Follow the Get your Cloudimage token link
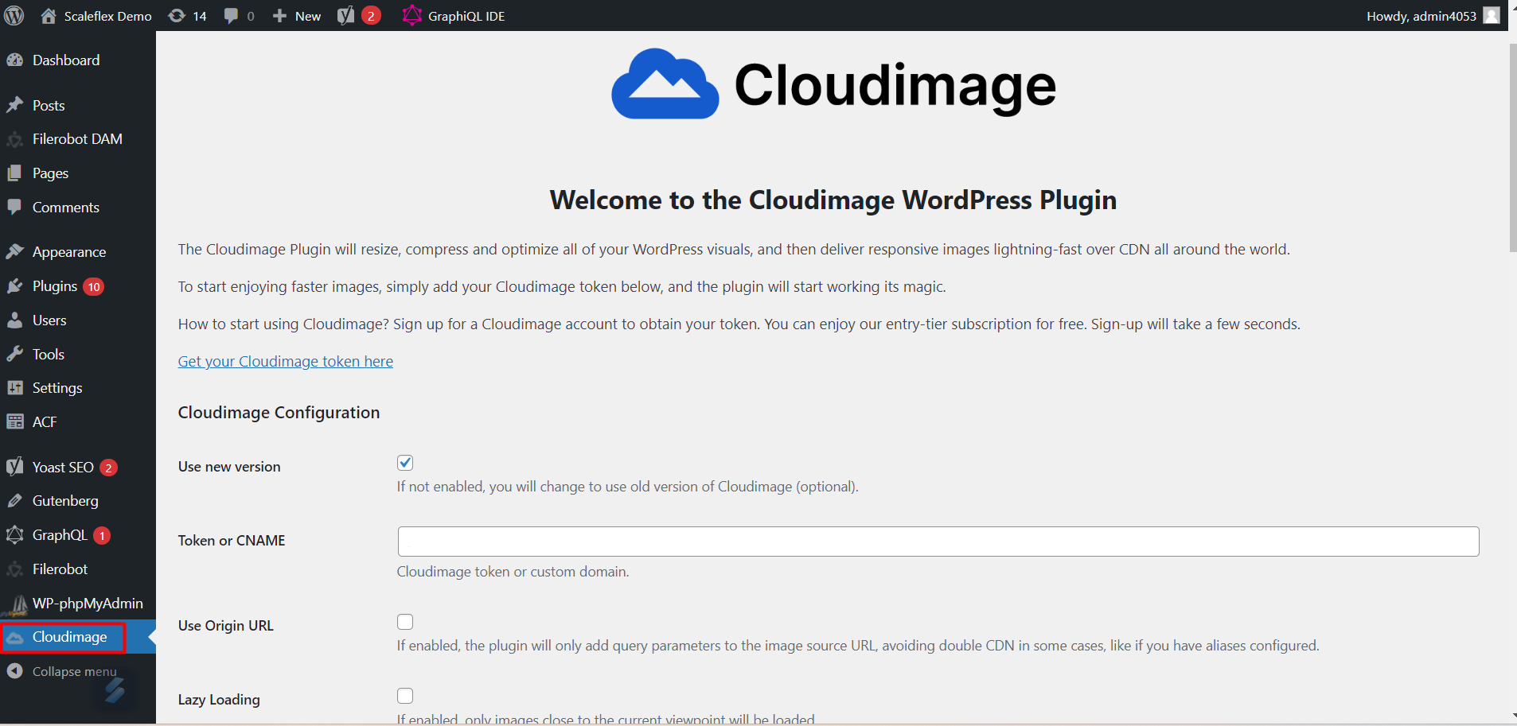This screenshot has width=1517, height=726. [x=285, y=362]
